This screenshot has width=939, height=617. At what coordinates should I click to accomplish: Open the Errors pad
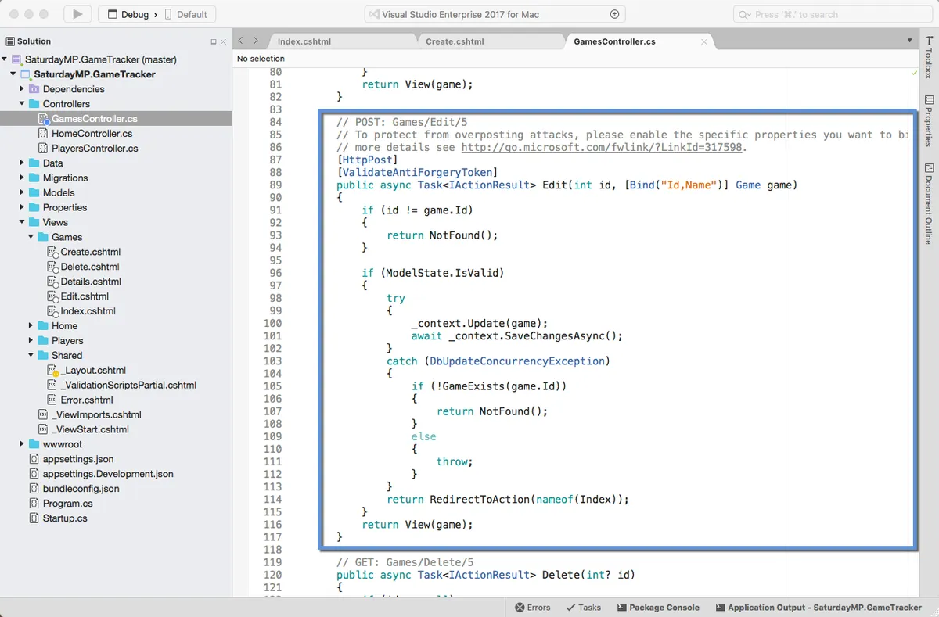coord(533,608)
